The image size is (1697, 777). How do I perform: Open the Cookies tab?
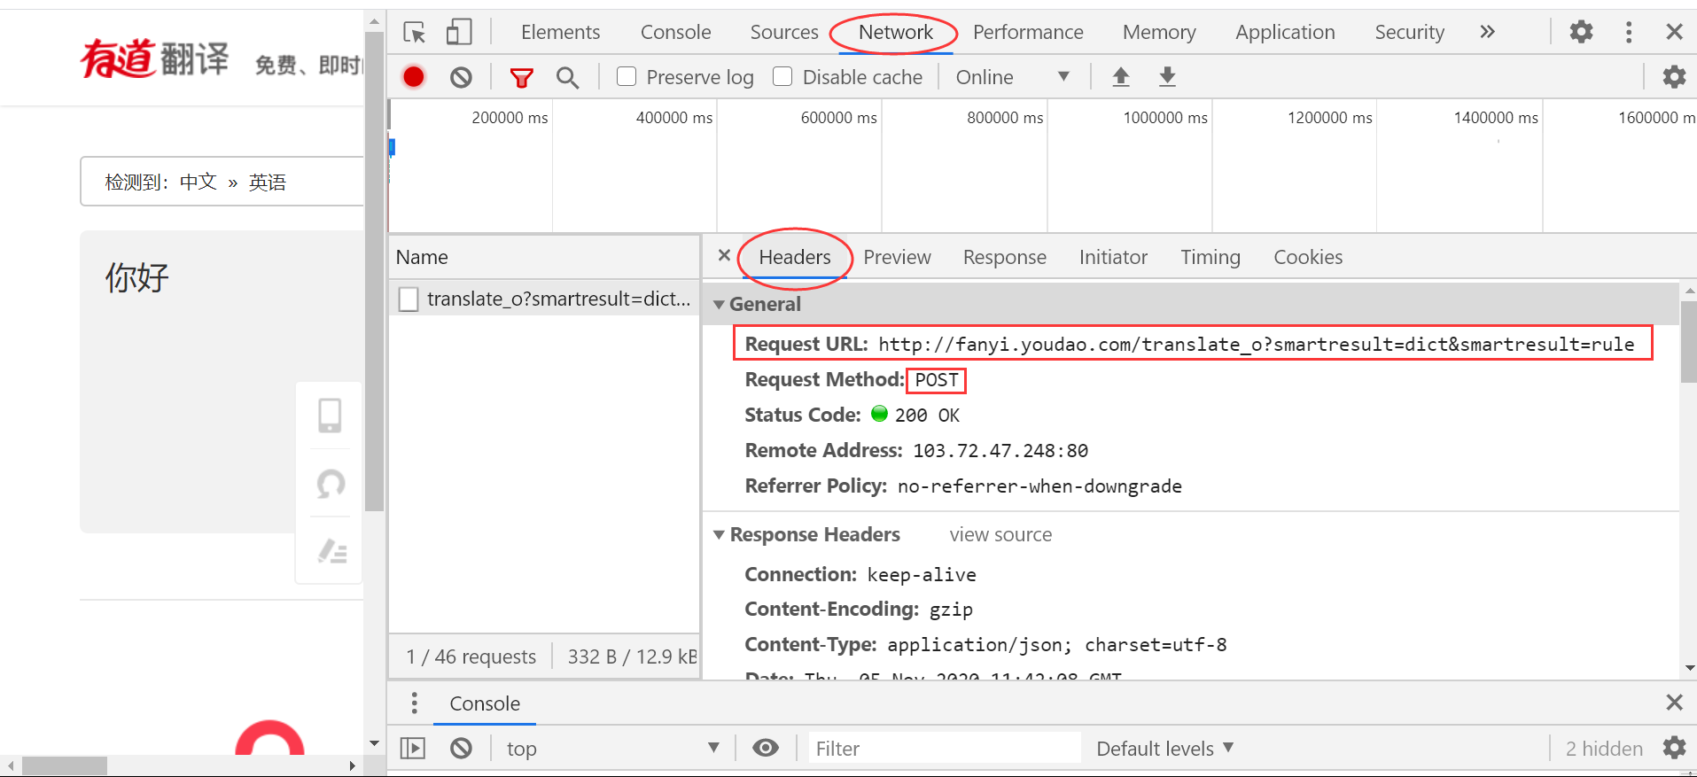coord(1308,257)
